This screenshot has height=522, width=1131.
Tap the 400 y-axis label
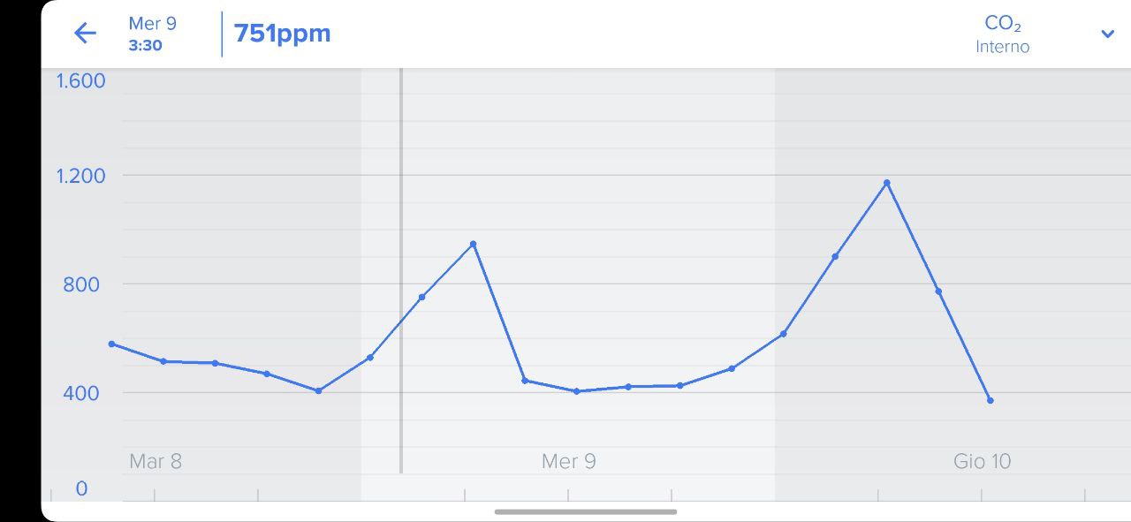click(80, 392)
